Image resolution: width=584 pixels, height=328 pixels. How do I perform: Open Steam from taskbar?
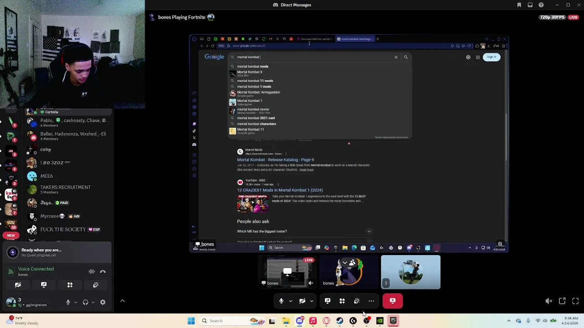point(339,321)
